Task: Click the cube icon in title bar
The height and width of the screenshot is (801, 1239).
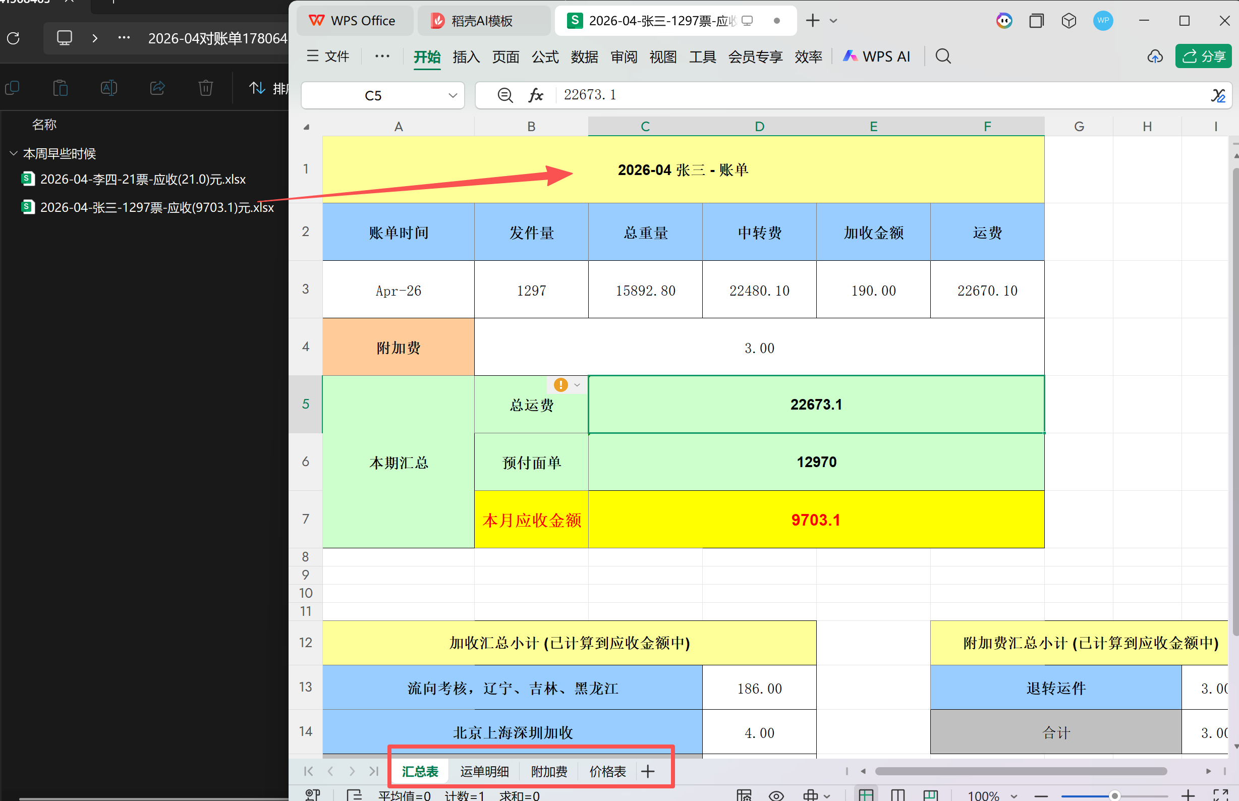Action: (x=1068, y=21)
